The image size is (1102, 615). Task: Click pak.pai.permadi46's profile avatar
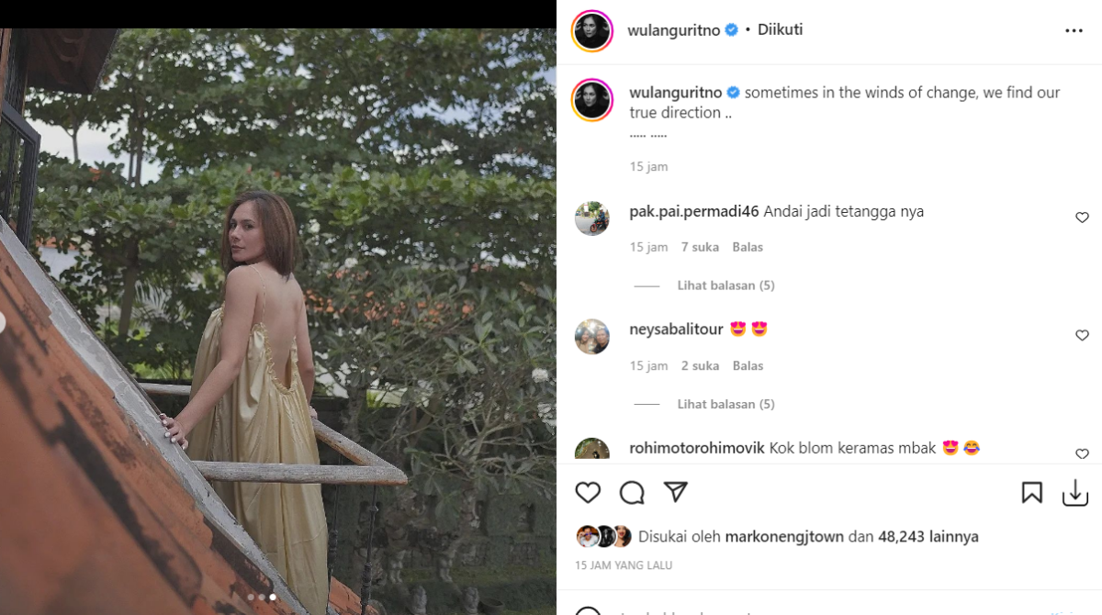592,218
